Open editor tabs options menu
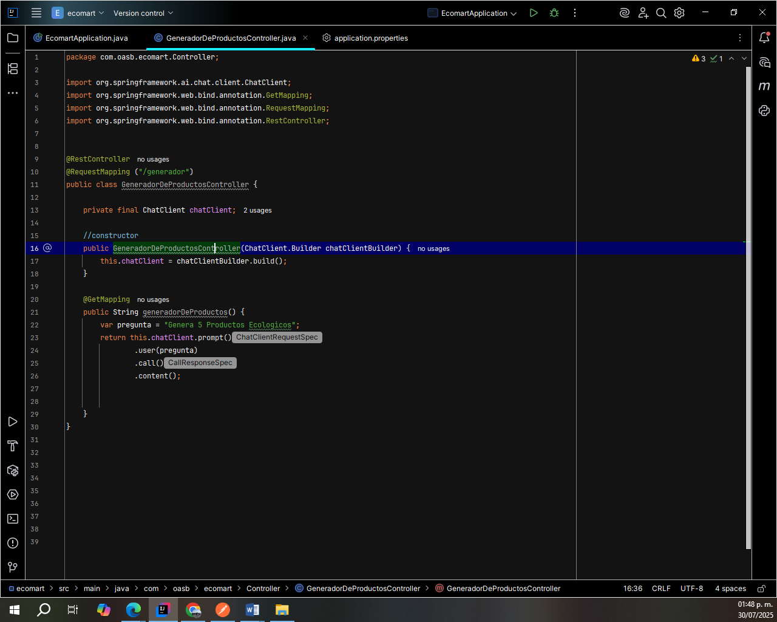Screen dimensions: 777x622 point(740,38)
